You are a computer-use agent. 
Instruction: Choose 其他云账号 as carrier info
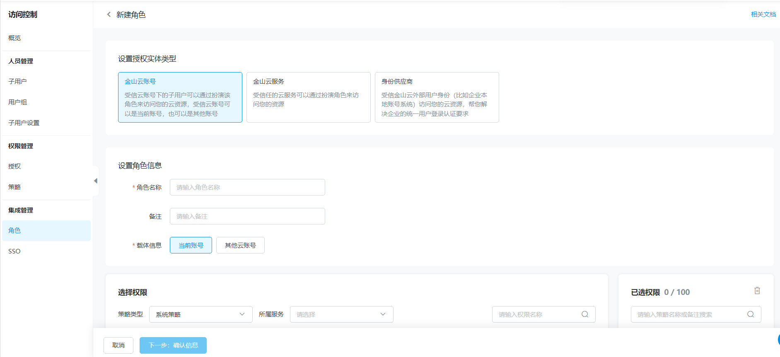point(240,245)
